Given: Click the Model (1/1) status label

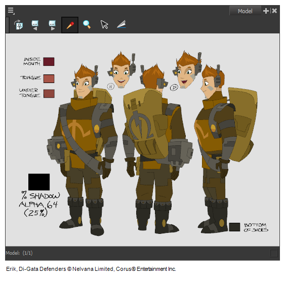Looking at the screenshot, I should [19, 253].
